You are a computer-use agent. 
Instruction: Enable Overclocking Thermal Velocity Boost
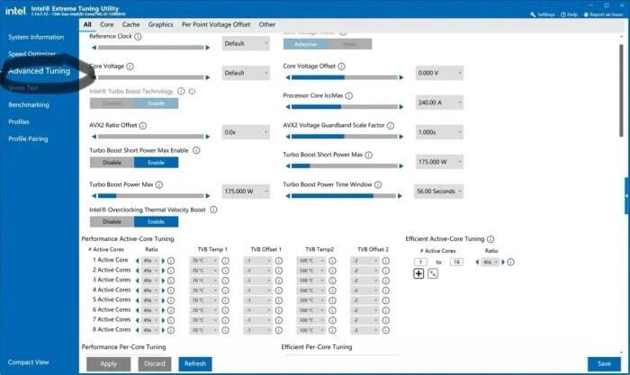(156, 221)
